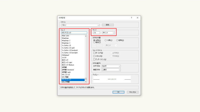Open the スタイル dropdown
200x112 pixels.
click(80, 25)
